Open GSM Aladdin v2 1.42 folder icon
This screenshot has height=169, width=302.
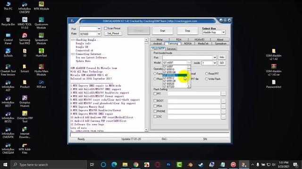[274, 54]
